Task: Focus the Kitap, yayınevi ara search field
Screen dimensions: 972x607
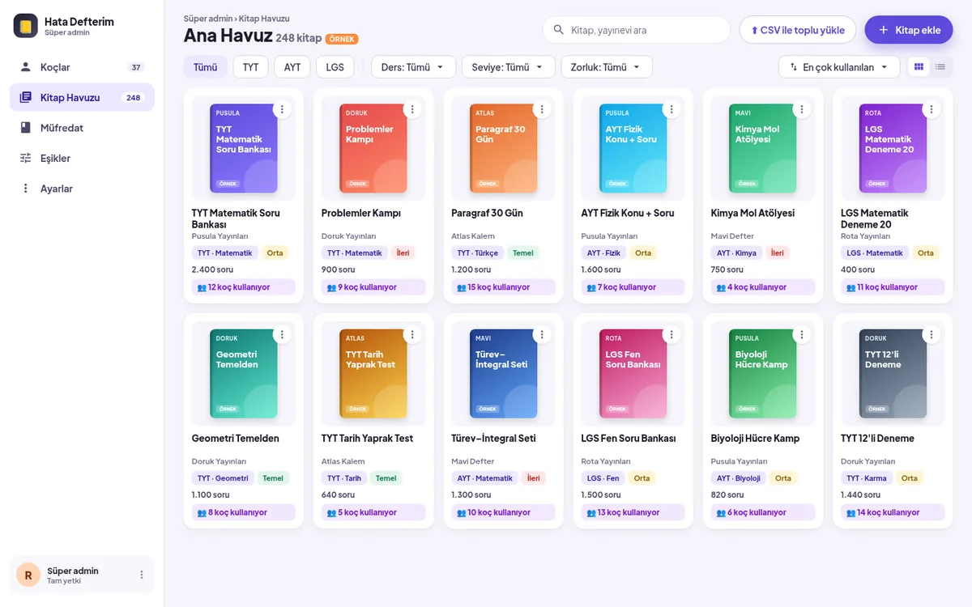Action: click(x=637, y=30)
